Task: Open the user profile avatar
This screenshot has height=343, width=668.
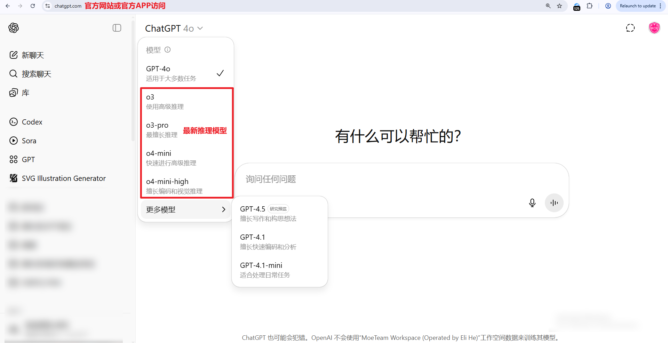Action: (x=654, y=28)
